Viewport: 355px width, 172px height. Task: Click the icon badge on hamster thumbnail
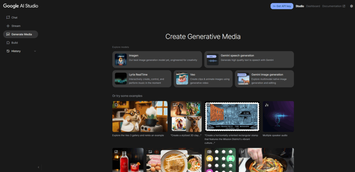pyautogui.click(x=116, y=105)
